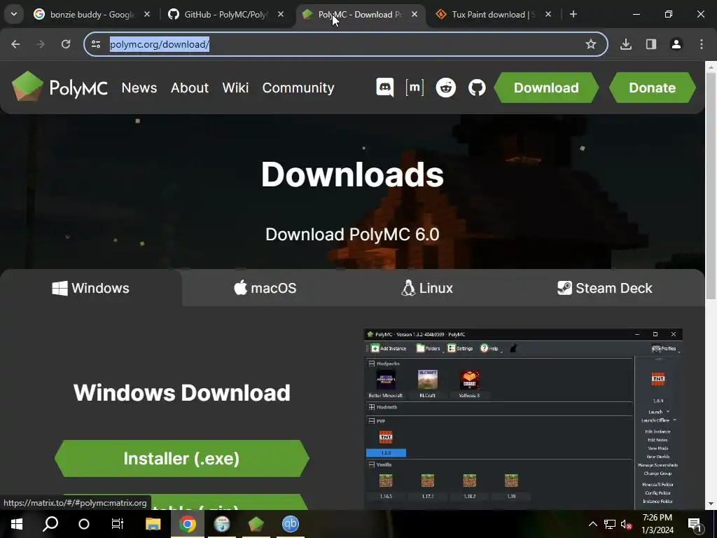The width and height of the screenshot is (717, 538).
Task: Open a new browser tab
Action: 573,14
